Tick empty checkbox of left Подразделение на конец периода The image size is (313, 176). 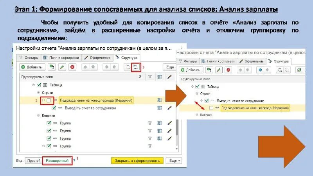click(49, 100)
